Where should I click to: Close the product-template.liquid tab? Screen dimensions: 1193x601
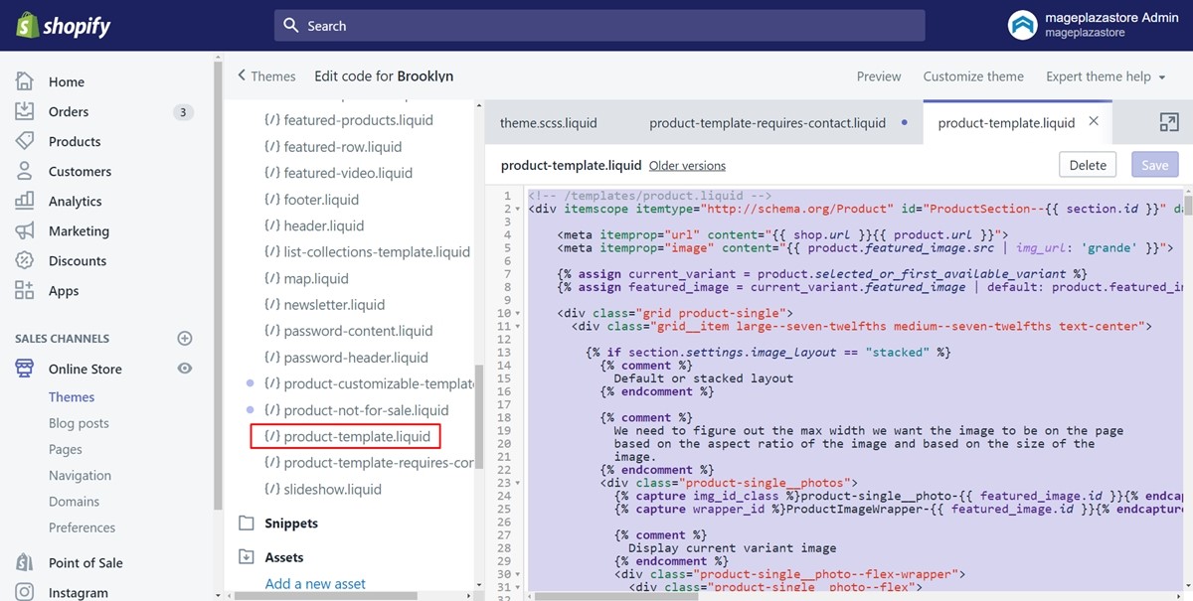[x=1094, y=121]
